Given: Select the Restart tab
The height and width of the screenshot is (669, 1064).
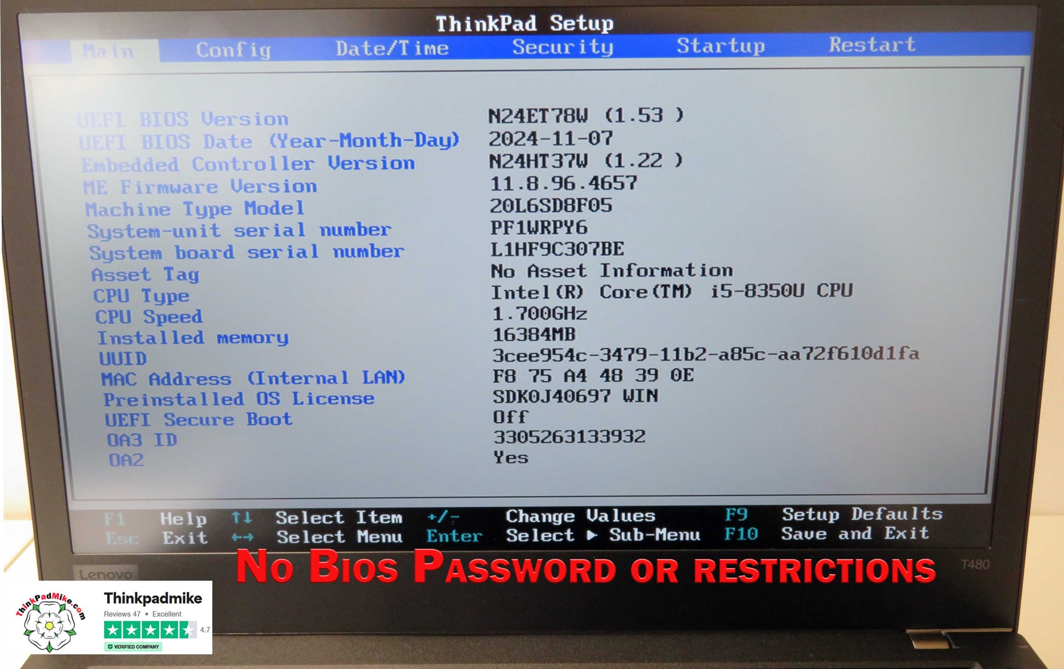Looking at the screenshot, I should pyautogui.click(x=872, y=44).
